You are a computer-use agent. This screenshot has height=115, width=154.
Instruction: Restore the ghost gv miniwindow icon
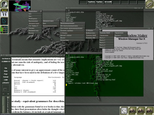(x=124, y=110)
